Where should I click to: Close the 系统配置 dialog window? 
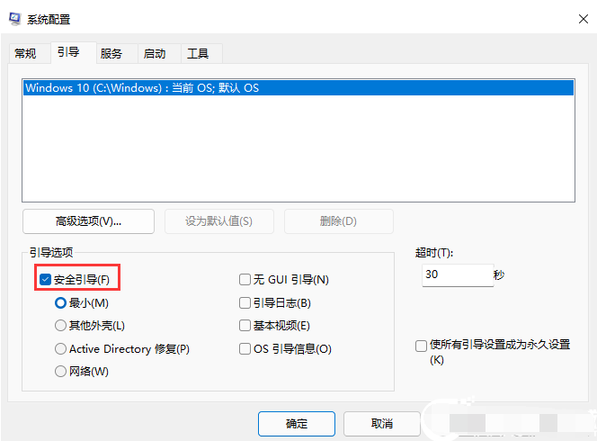(574, 19)
